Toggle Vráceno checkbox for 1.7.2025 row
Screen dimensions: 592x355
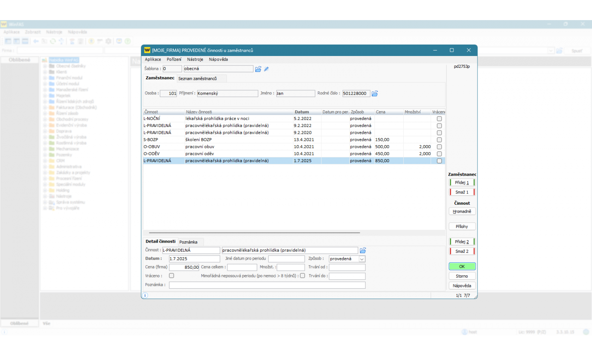[439, 161]
